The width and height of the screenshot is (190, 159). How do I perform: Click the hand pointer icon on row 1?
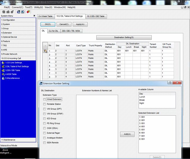point(45,51)
